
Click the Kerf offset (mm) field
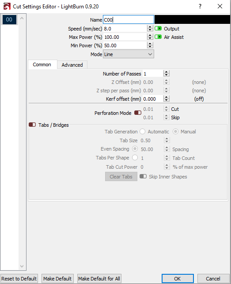[x=153, y=99]
